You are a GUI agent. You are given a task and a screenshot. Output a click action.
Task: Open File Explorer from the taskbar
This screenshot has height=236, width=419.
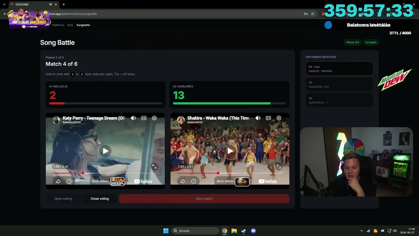coord(234,231)
